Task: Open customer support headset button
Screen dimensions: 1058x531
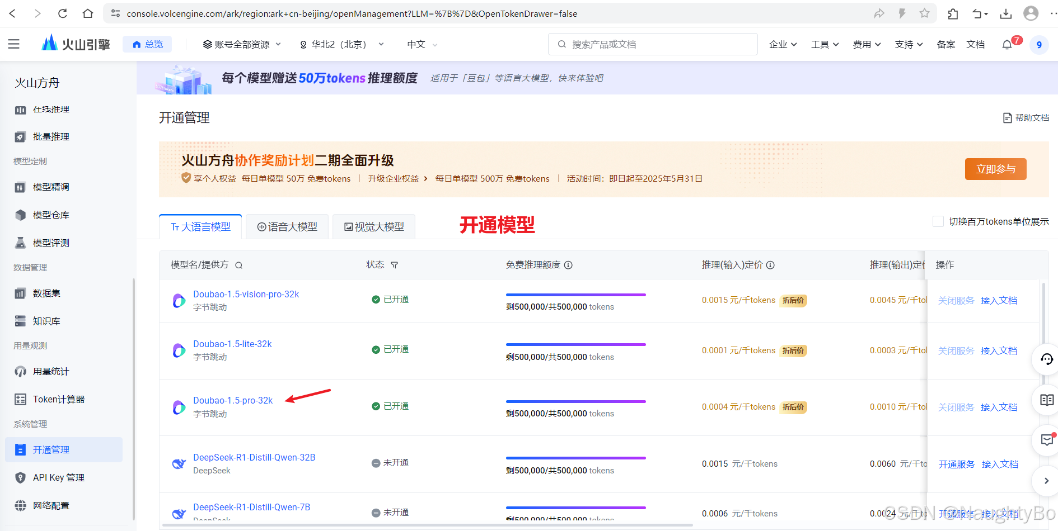Action: 1046,359
